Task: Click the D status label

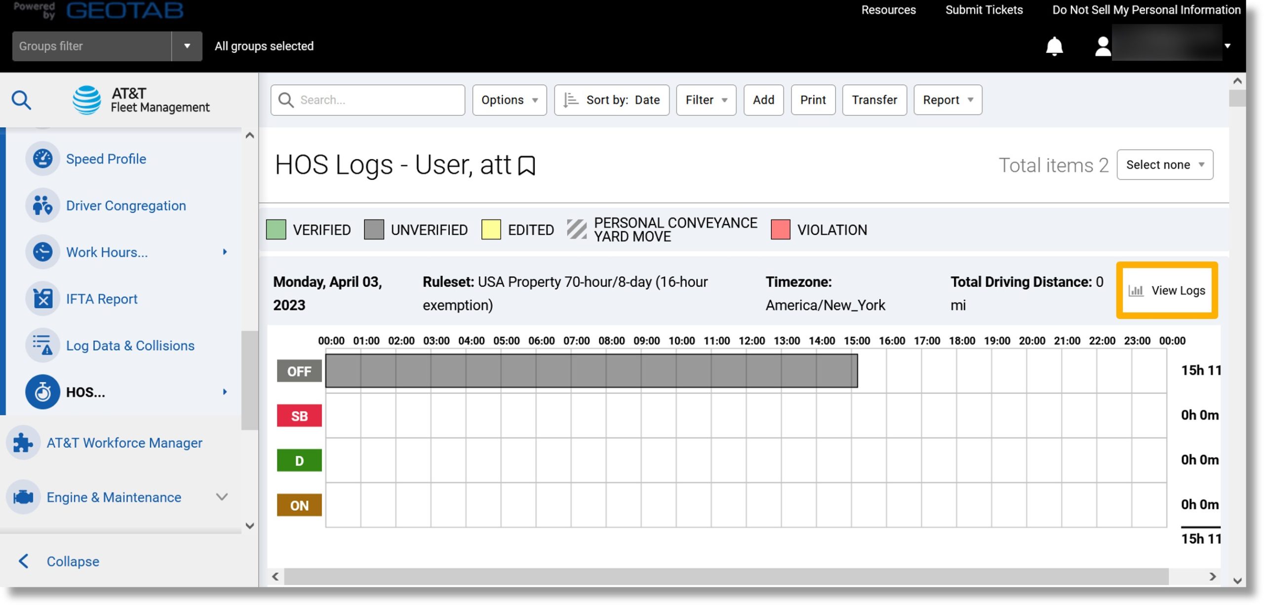Action: (x=299, y=461)
